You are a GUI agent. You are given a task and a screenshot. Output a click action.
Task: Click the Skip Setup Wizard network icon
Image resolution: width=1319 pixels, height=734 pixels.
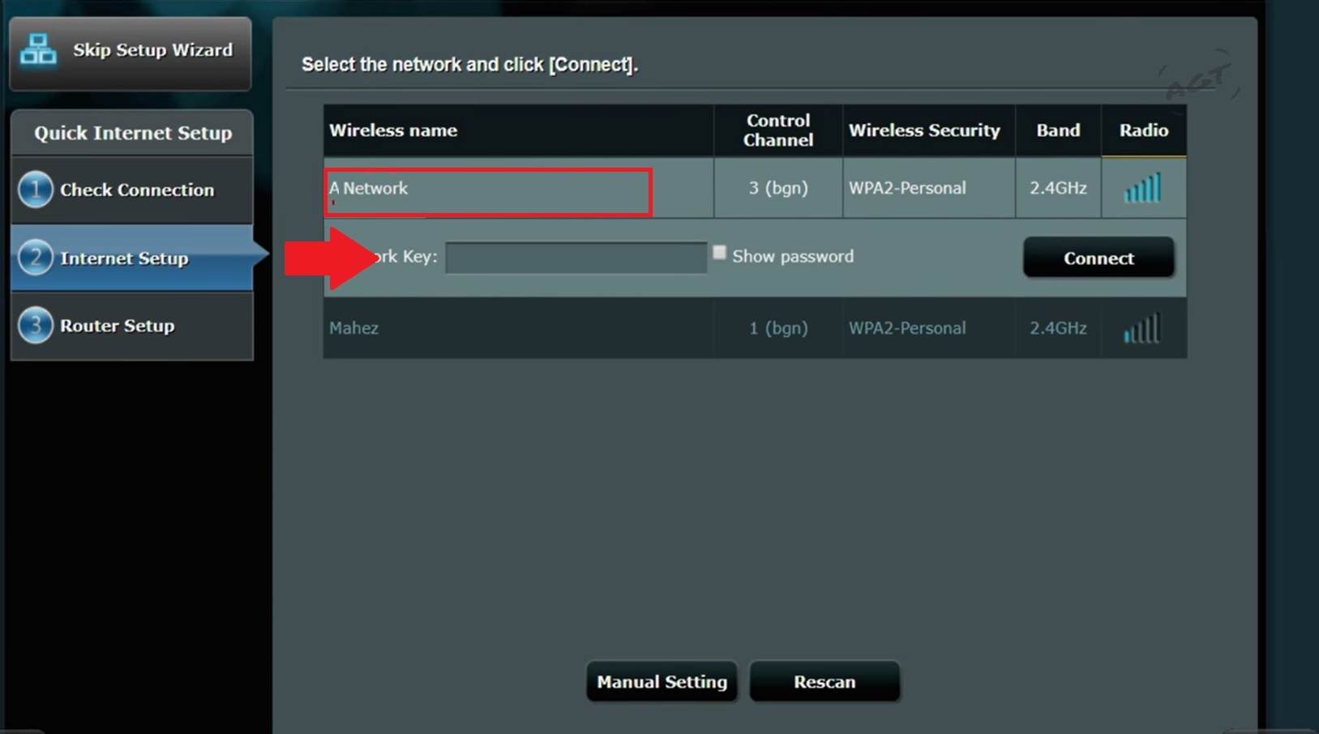38,50
